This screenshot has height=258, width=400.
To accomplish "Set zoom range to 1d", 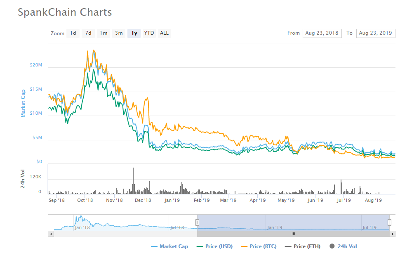I will [x=73, y=33].
